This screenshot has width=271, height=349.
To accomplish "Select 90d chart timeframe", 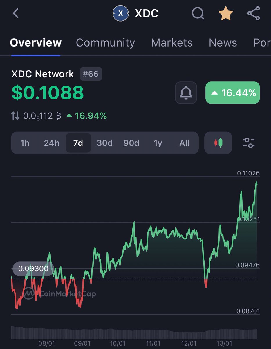I will point(131,143).
